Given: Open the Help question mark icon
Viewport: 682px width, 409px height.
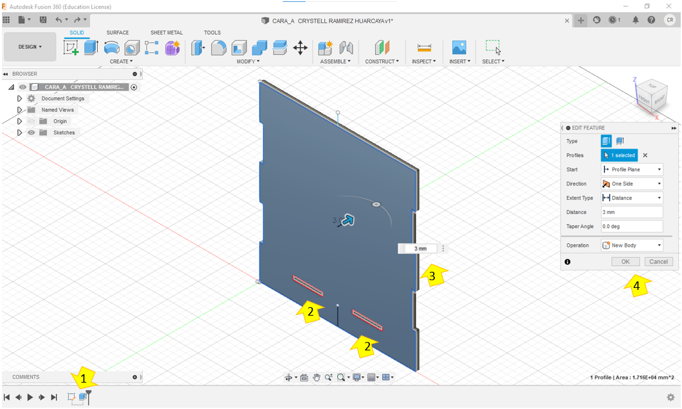Looking at the screenshot, I should (x=651, y=19).
